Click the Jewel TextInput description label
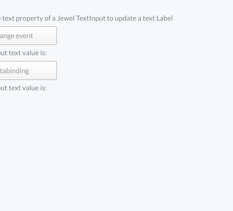 click(86, 18)
